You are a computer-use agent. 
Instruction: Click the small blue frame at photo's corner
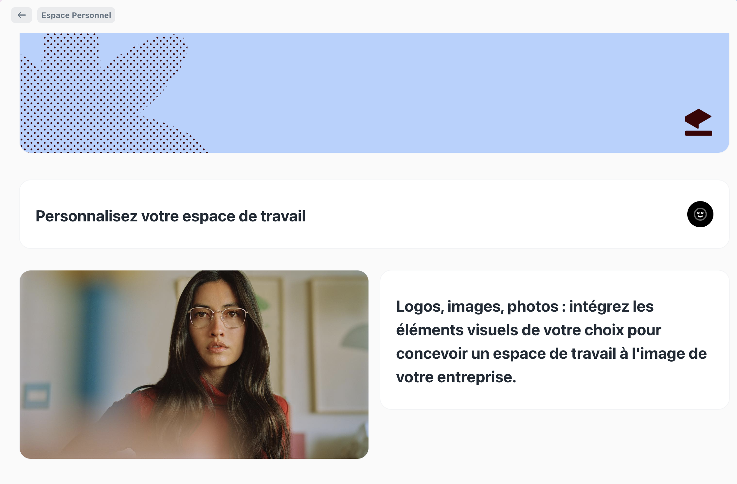click(36, 396)
